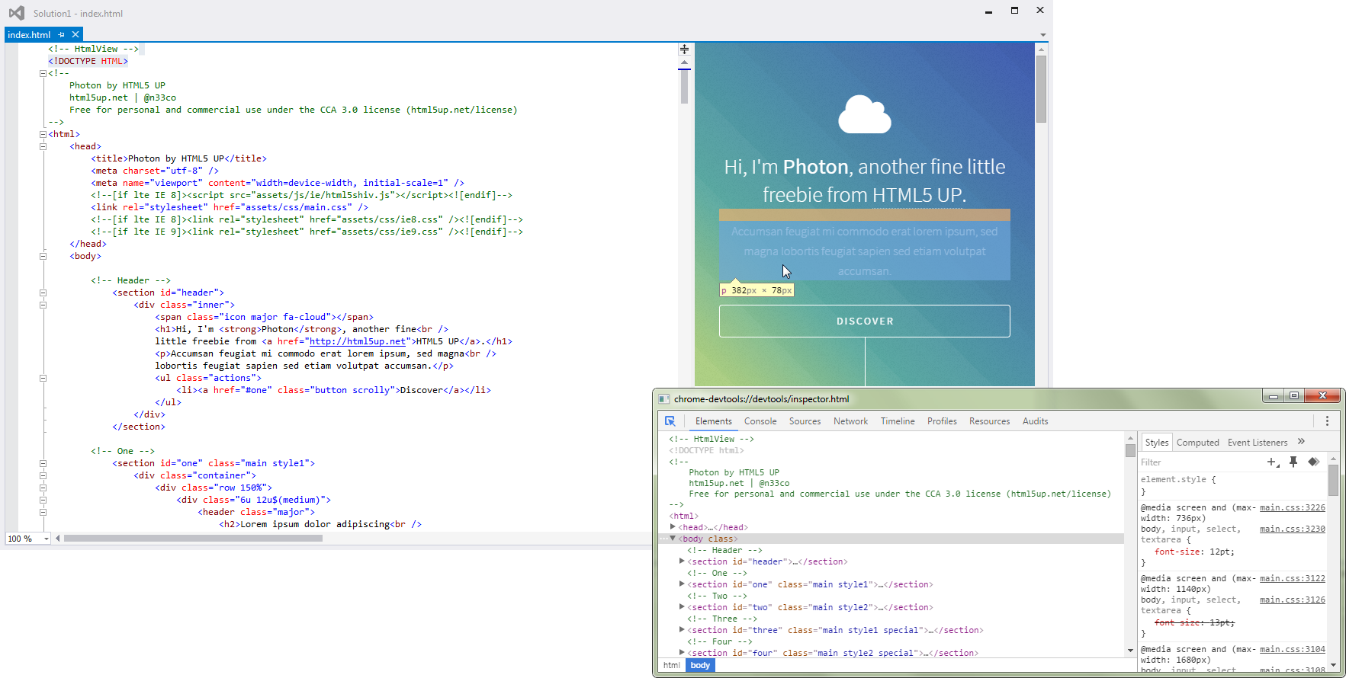Click the Visual Studio logo icon

(16, 13)
